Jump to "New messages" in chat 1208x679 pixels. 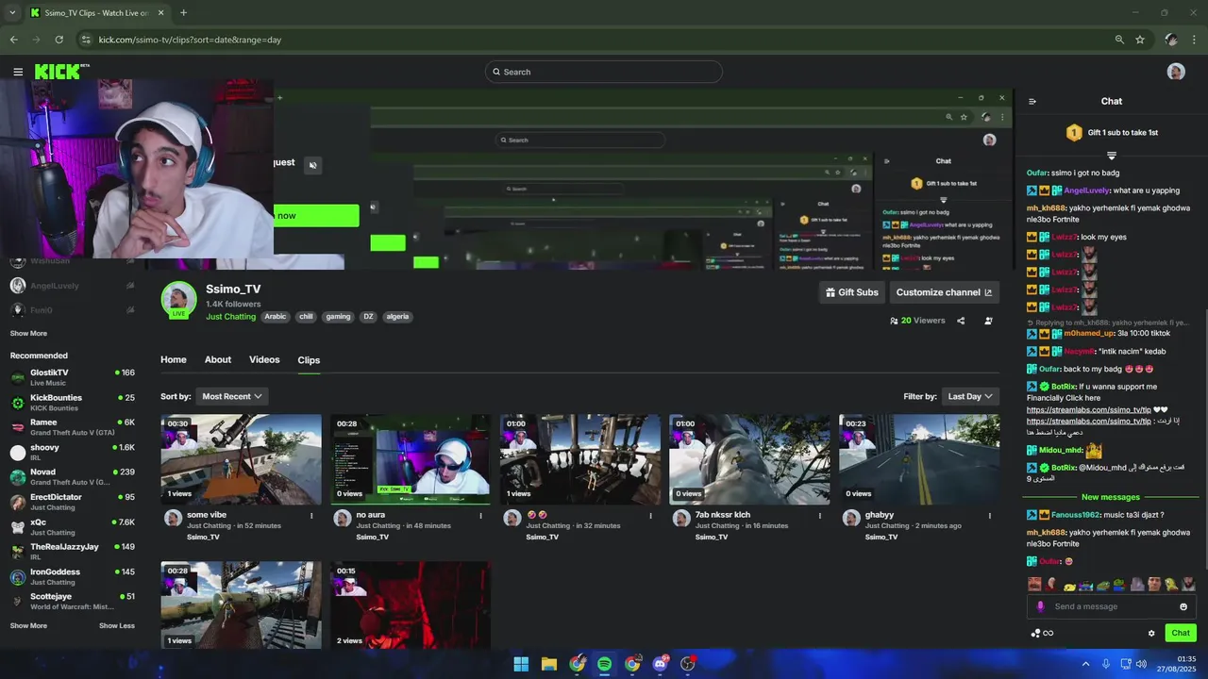point(1111,497)
